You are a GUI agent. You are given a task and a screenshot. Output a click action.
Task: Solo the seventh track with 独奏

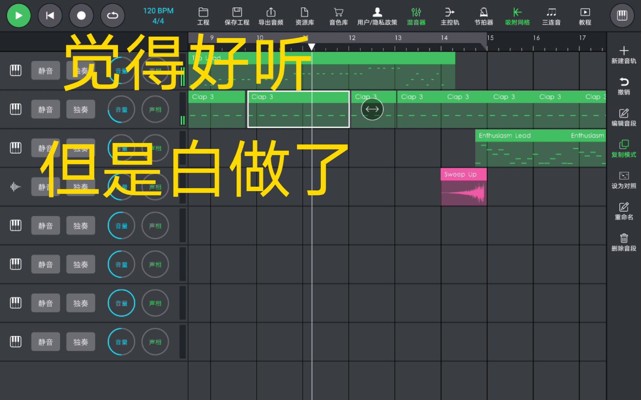click(x=80, y=303)
